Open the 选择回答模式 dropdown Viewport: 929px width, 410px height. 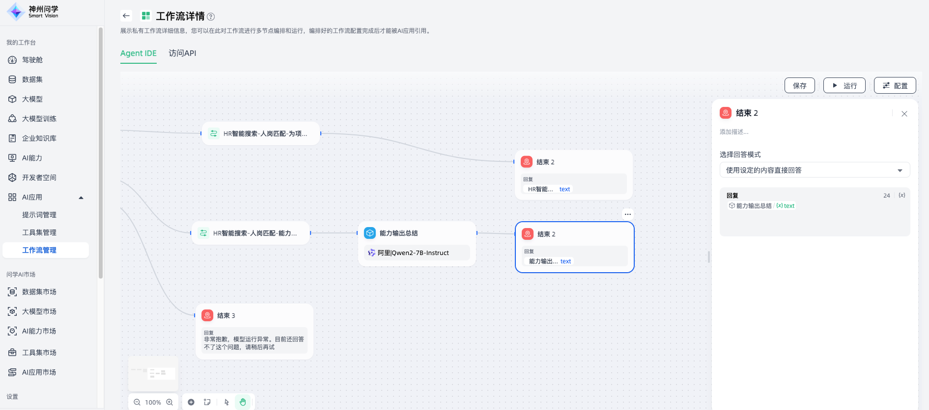click(814, 170)
